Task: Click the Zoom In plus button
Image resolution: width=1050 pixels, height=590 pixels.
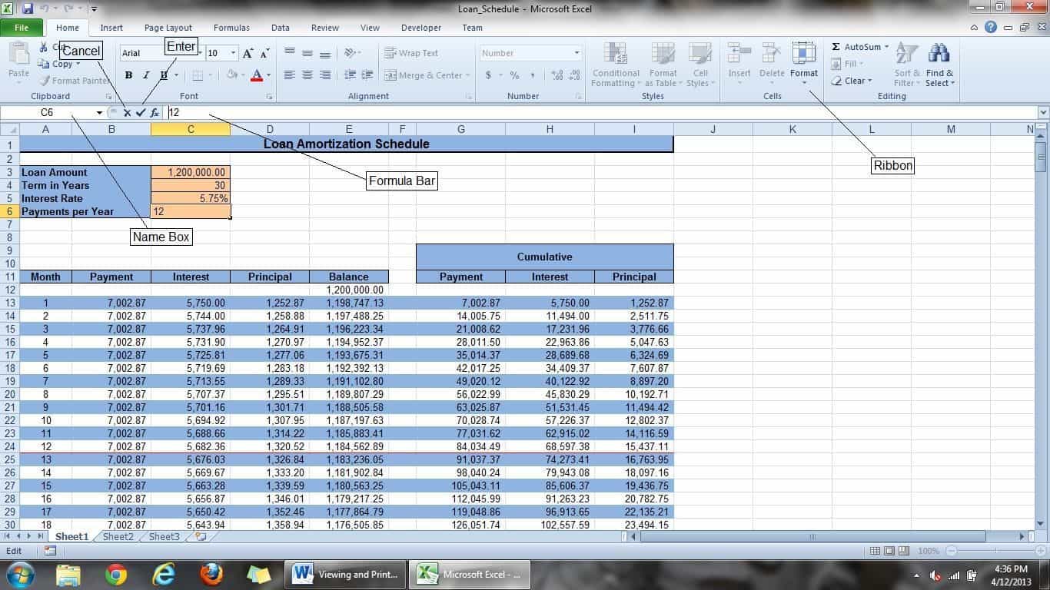Action: [x=1040, y=551]
